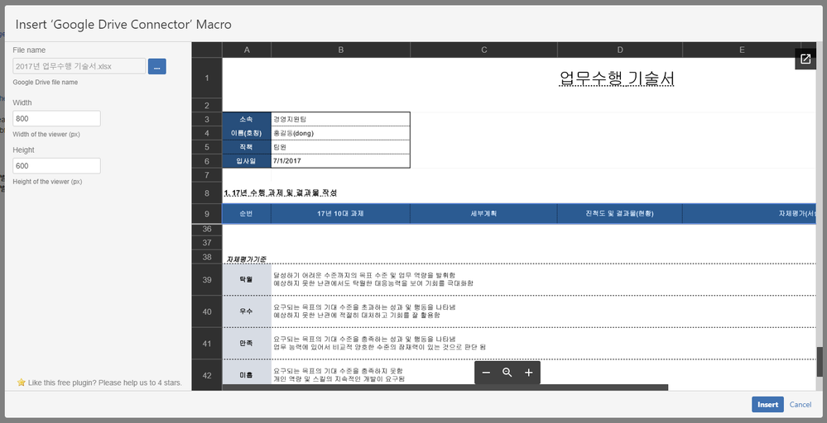Select column A header
Screen dimensions: 827x423
pyautogui.click(x=247, y=50)
